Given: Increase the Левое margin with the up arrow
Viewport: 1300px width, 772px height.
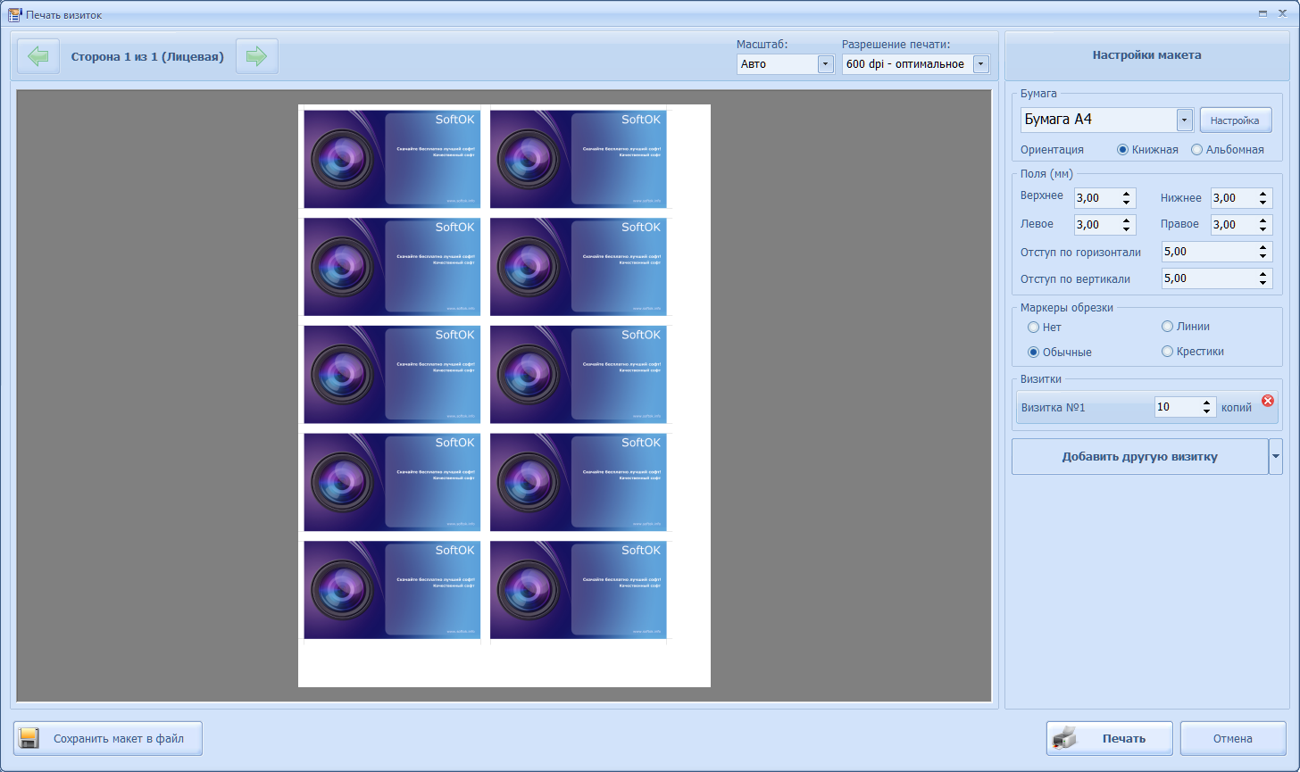Looking at the screenshot, I should pyautogui.click(x=1128, y=220).
